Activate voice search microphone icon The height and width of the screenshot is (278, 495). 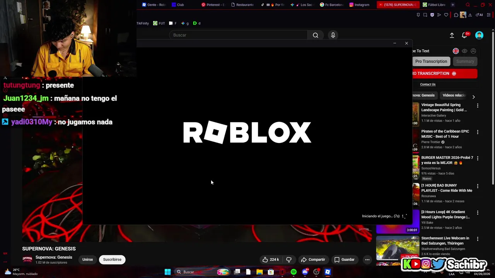tap(333, 35)
